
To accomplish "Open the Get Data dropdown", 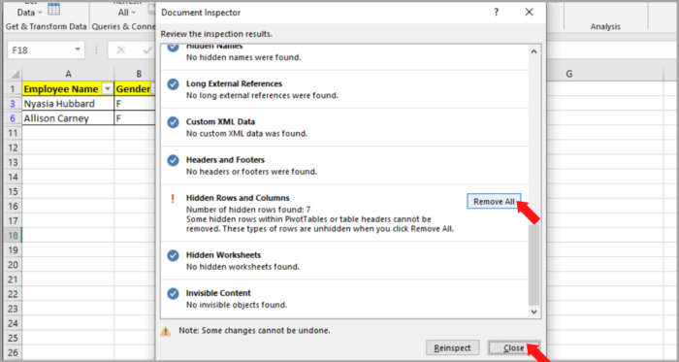I will pyautogui.click(x=30, y=13).
